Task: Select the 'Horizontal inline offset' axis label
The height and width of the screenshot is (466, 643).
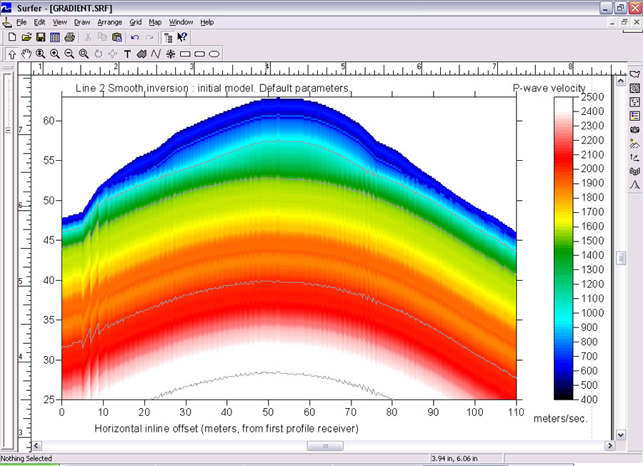Action: 226,429
